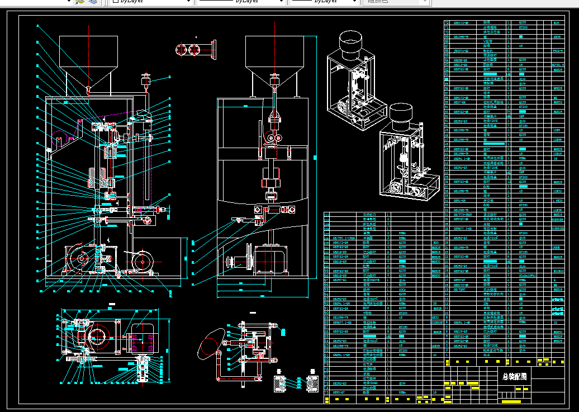Viewport: 579px width, 412px height.
Task: Select the 总装配图 title block text
Action: [x=514, y=377]
